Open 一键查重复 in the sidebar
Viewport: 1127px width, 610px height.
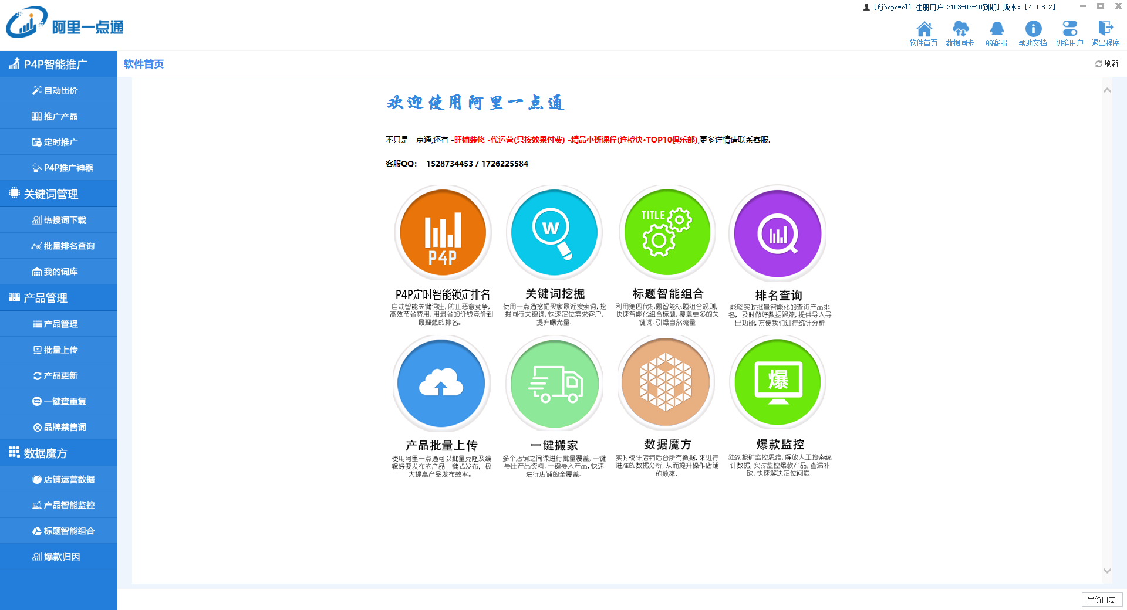tap(59, 401)
